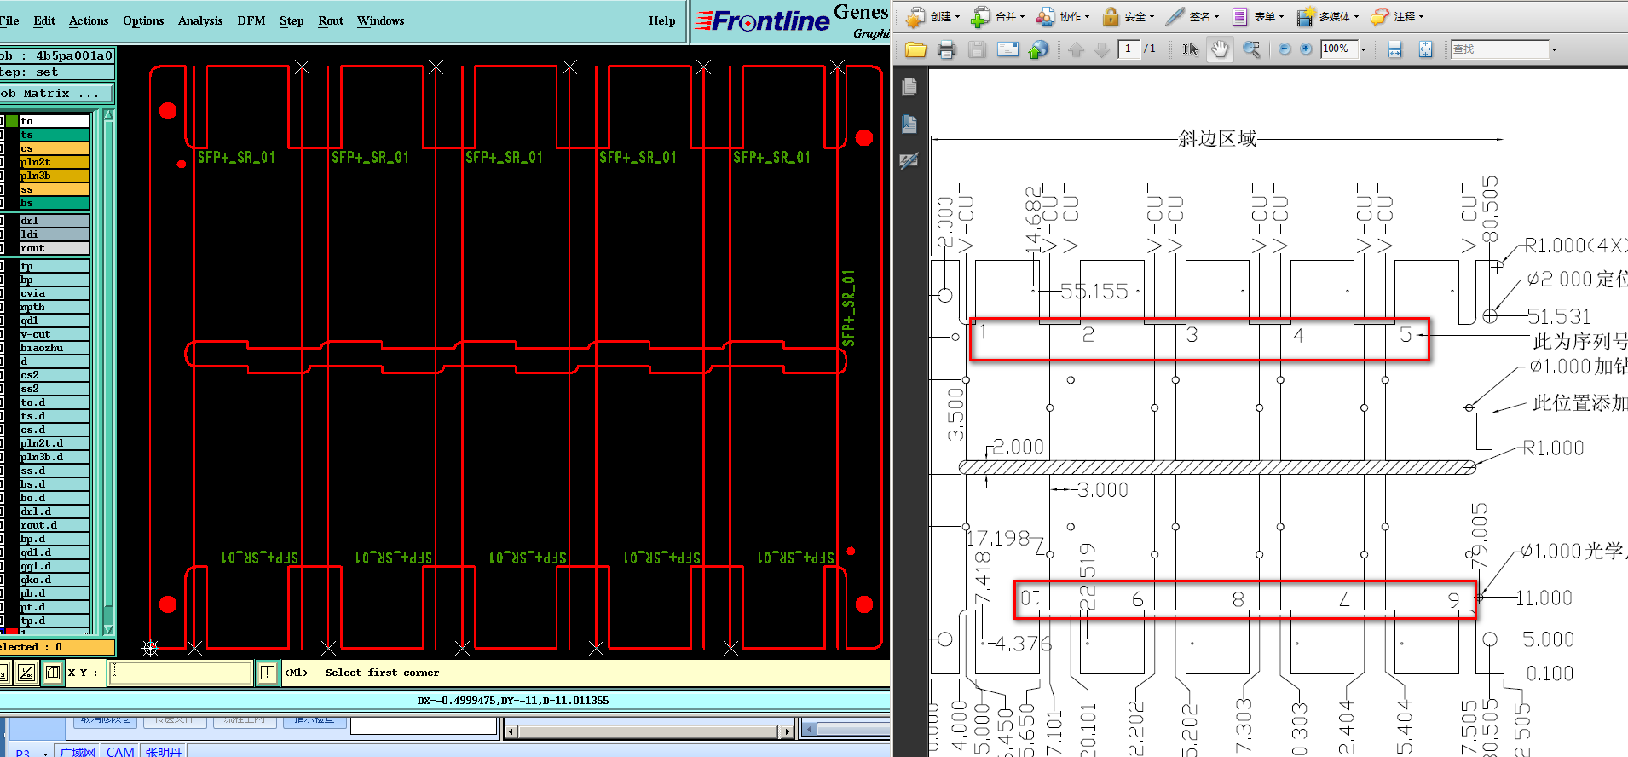This screenshot has height=757, width=1628.
Task: Click the Zoom Out minus icon
Action: coord(1285,49)
